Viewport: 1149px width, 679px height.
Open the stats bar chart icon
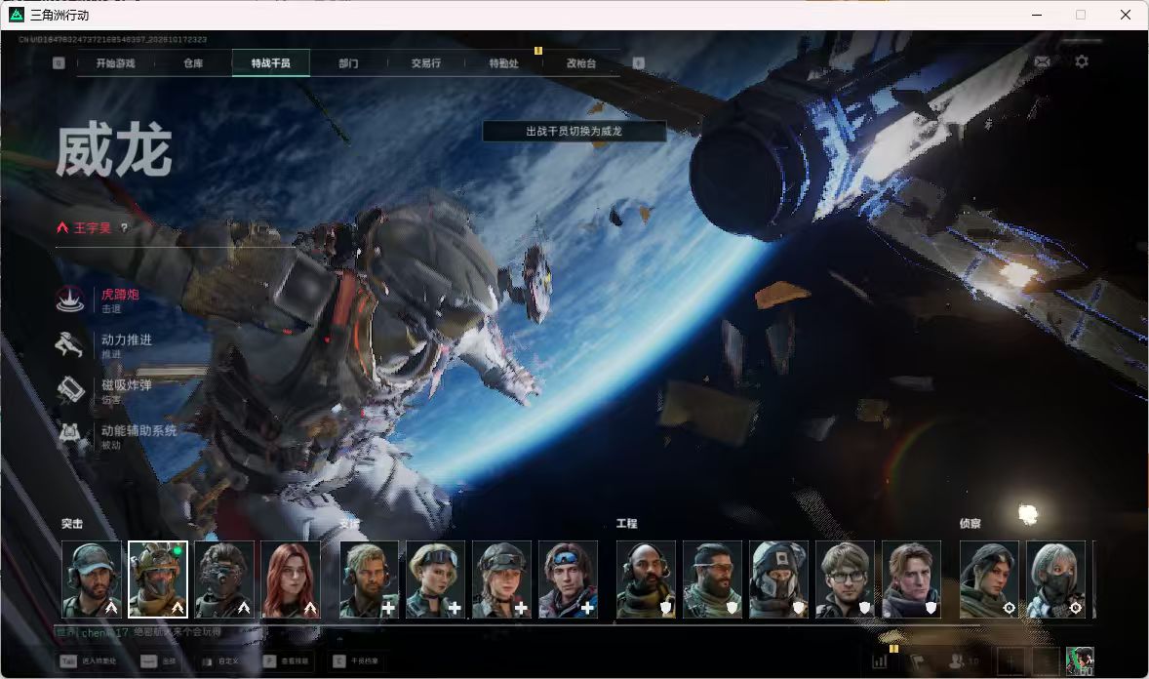tap(880, 661)
